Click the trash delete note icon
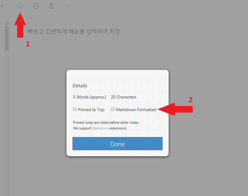 click(x=51, y=6)
